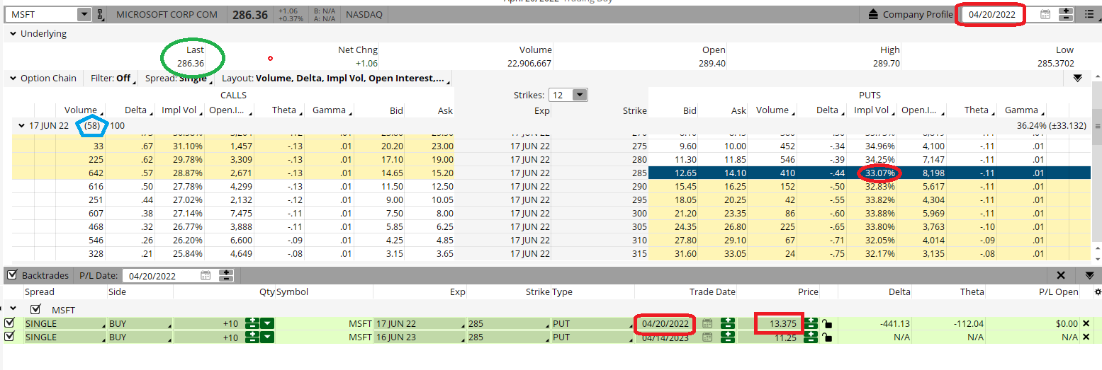Toggle the price lock icon on 11.25 row
Image resolution: width=1102 pixels, height=370 pixels.
[x=826, y=337]
